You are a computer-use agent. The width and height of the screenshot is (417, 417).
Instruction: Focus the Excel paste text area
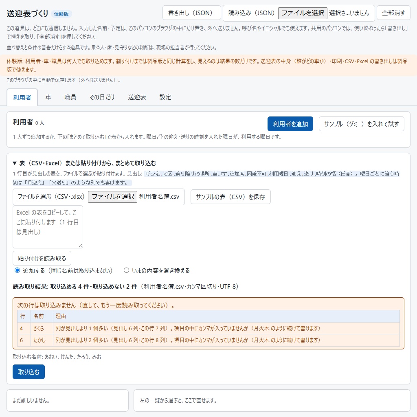48,227
